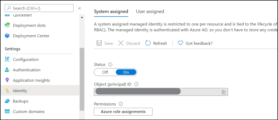Click the sidebar scroll up arrow
The image size is (278, 120).
[82, 18]
